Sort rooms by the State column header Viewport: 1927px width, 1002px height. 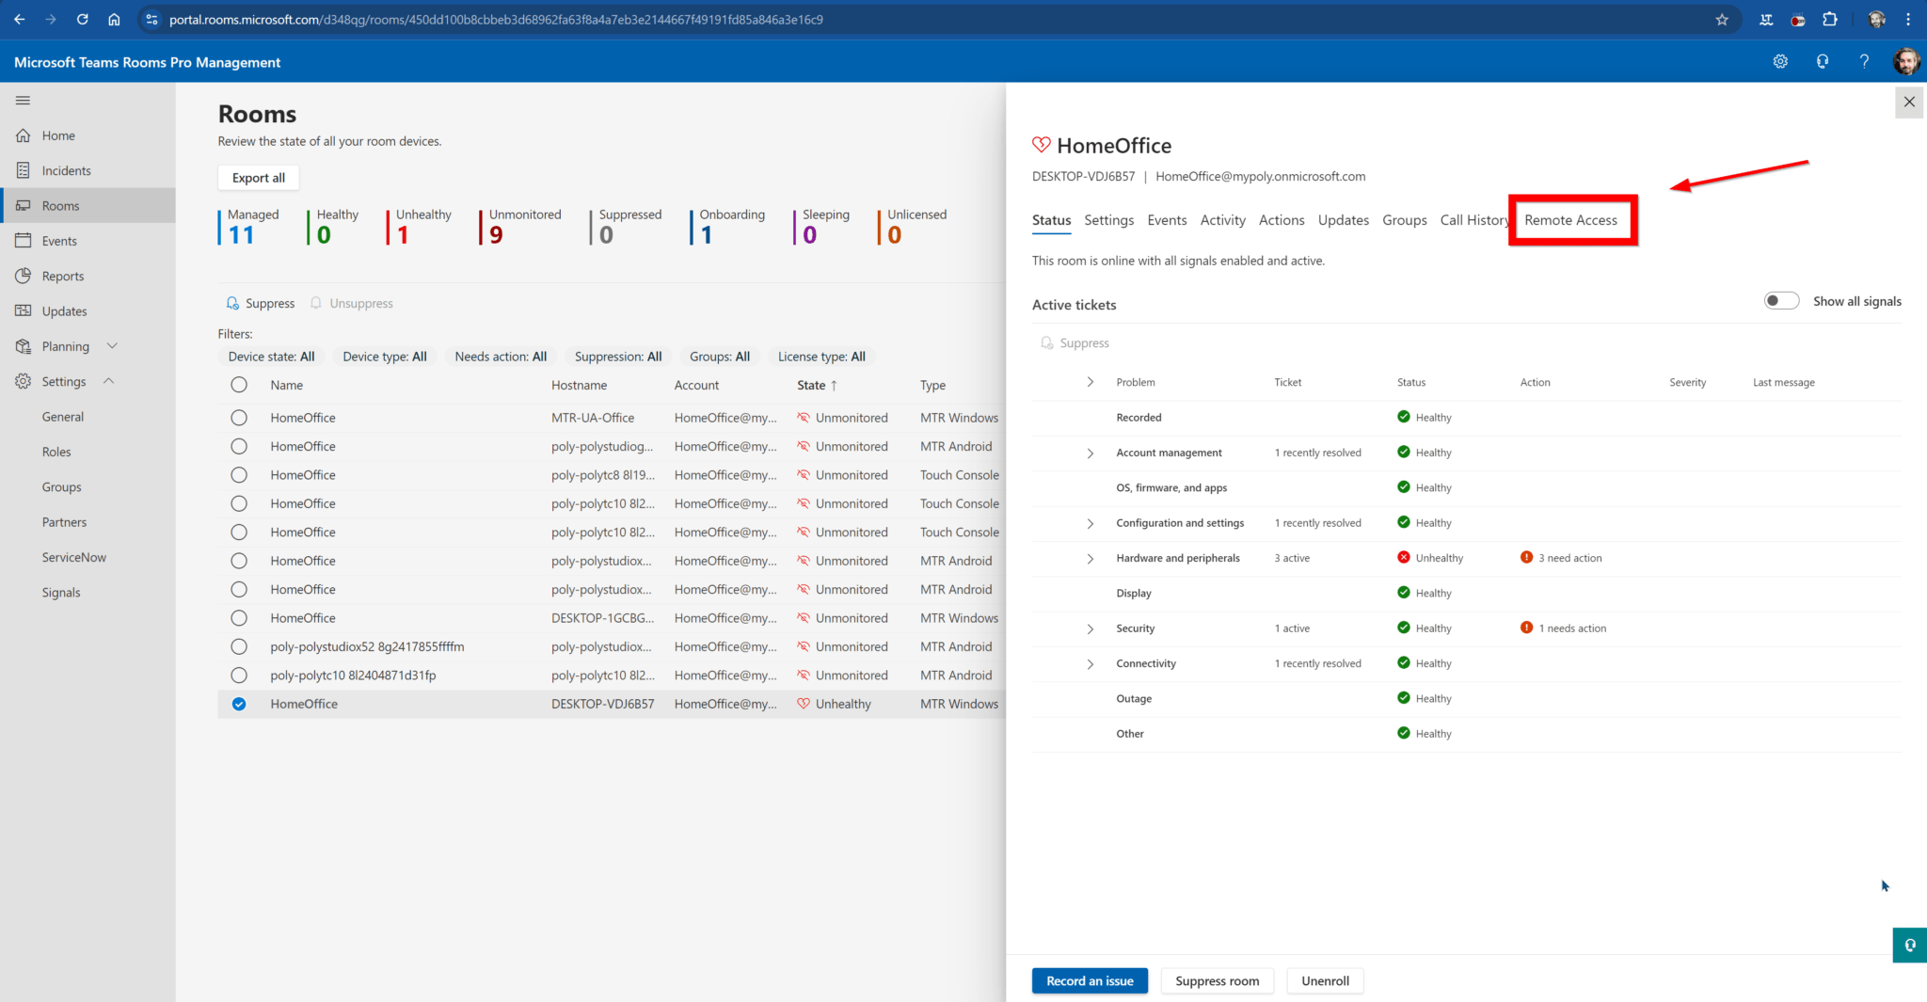click(x=815, y=385)
